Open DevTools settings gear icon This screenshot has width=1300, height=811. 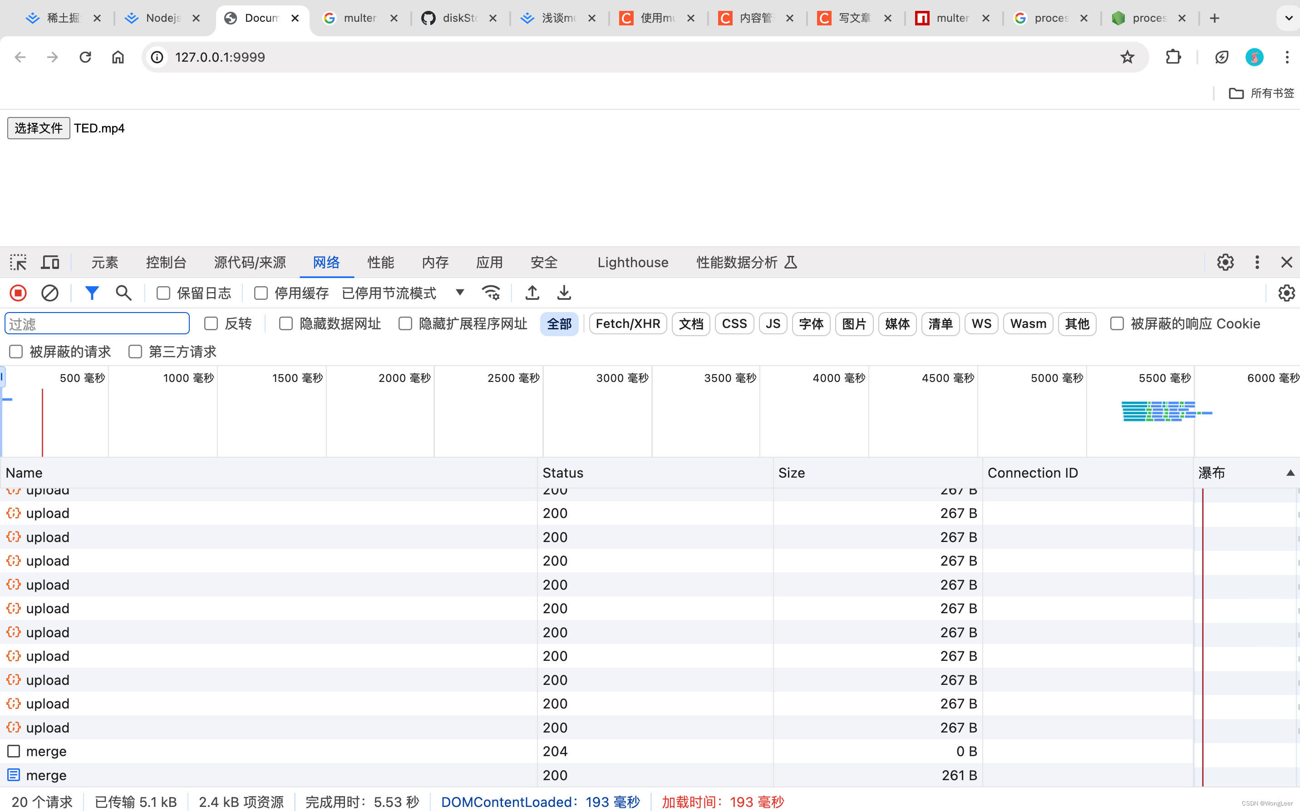[x=1225, y=262]
